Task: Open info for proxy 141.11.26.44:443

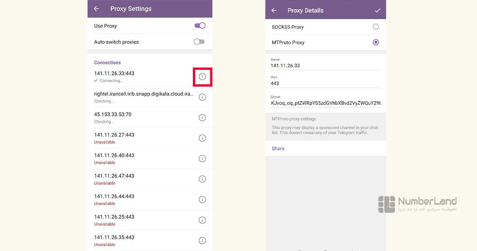Action: (x=202, y=200)
